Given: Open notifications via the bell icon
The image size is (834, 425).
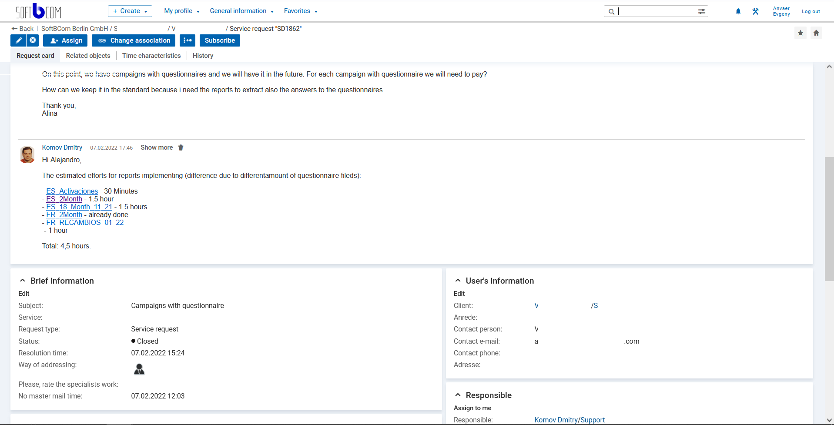Looking at the screenshot, I should 737,11.
